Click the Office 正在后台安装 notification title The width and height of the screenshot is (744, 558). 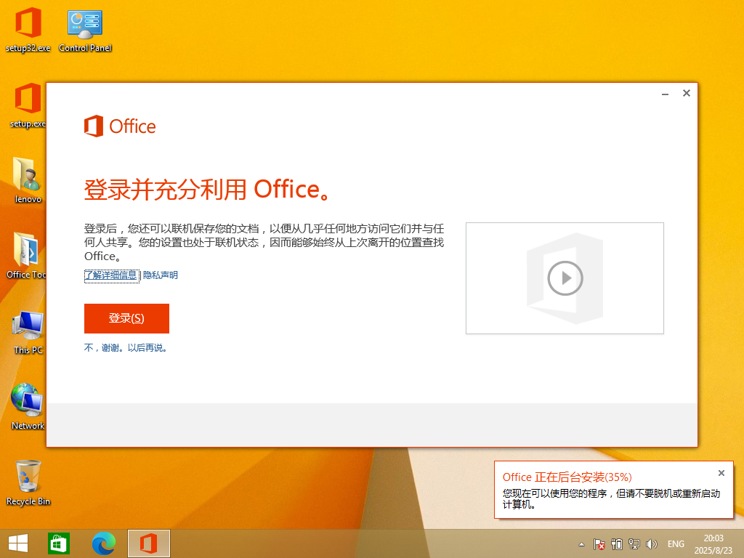point(567,477)
